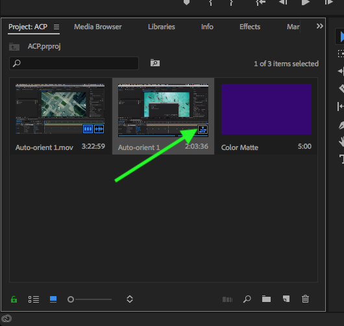Open Creative Cloud Libraries status icon
344x326 pixels.
point(6,318)
